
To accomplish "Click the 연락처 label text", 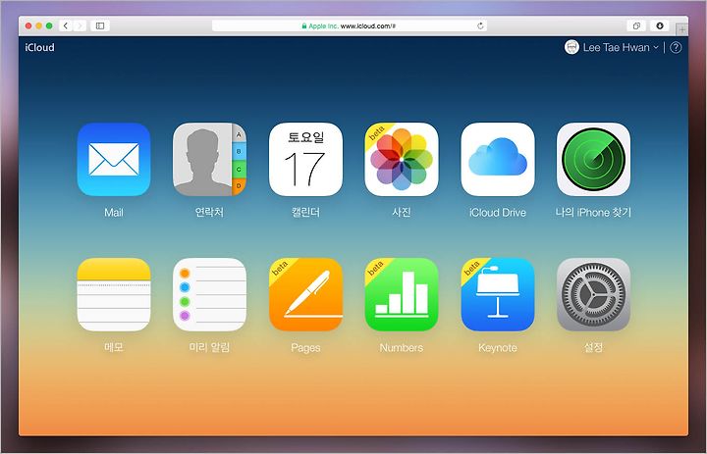I will tap(210, 212).
